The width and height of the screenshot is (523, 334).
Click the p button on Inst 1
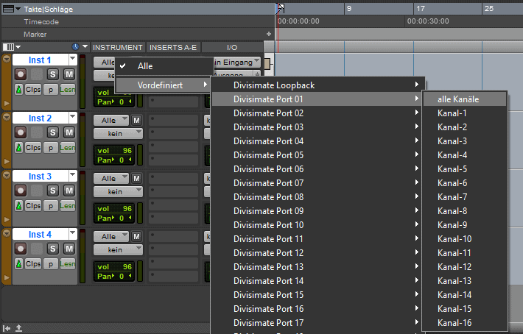[x=51, y=90]
